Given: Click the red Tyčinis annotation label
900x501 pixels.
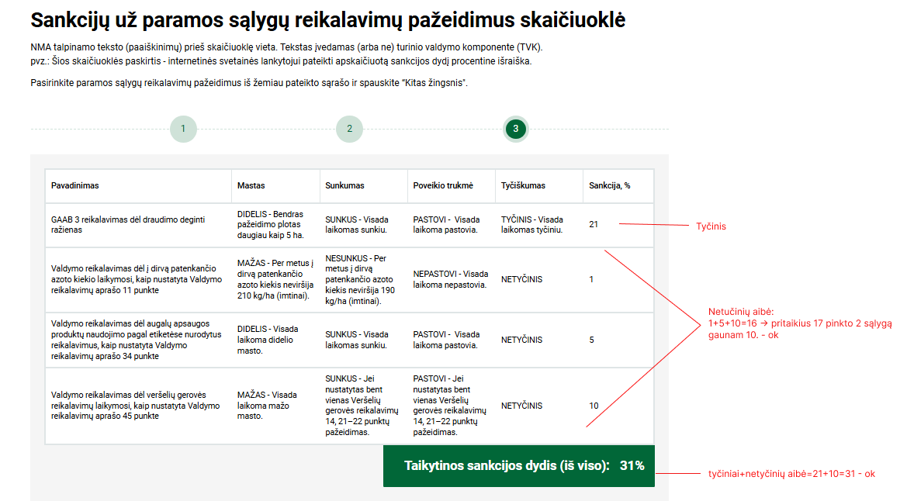Looking at the screenshot, I should pos(711,227).
